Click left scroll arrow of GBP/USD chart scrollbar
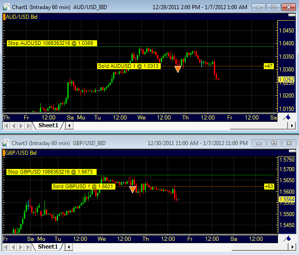 tap(69, 247)
